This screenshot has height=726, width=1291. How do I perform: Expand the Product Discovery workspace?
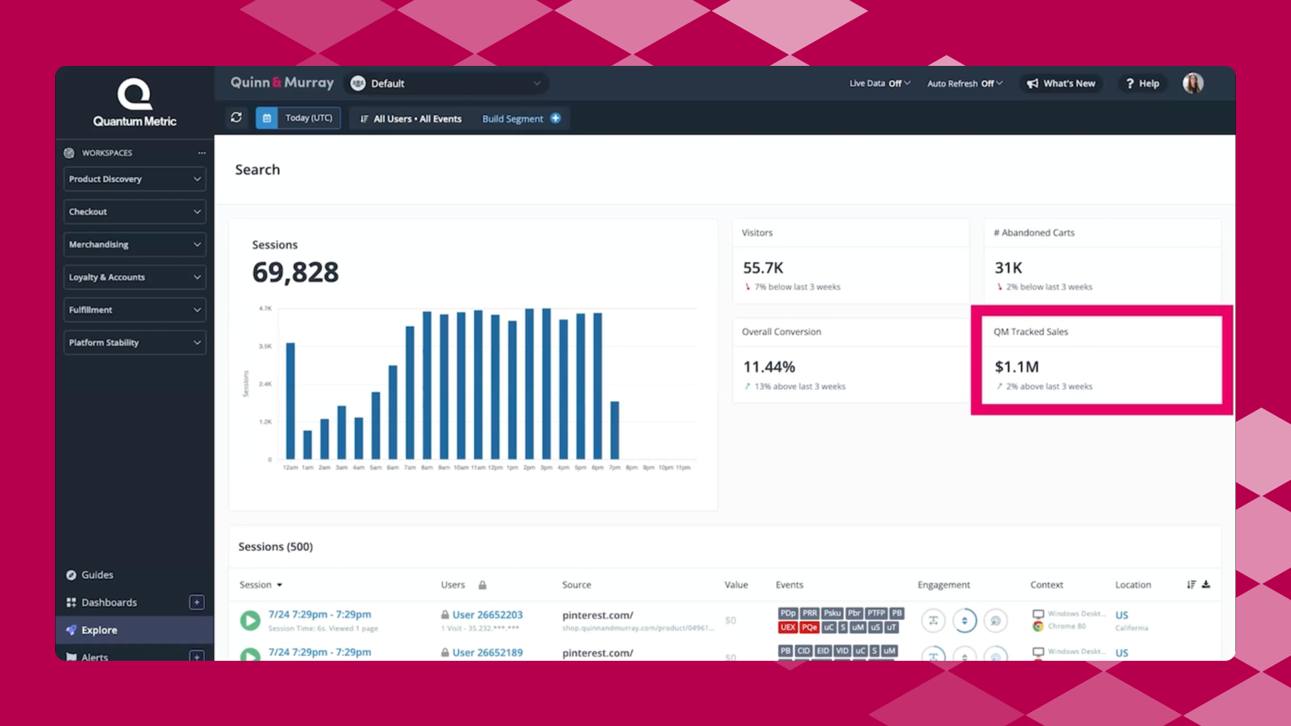point(134,179)
